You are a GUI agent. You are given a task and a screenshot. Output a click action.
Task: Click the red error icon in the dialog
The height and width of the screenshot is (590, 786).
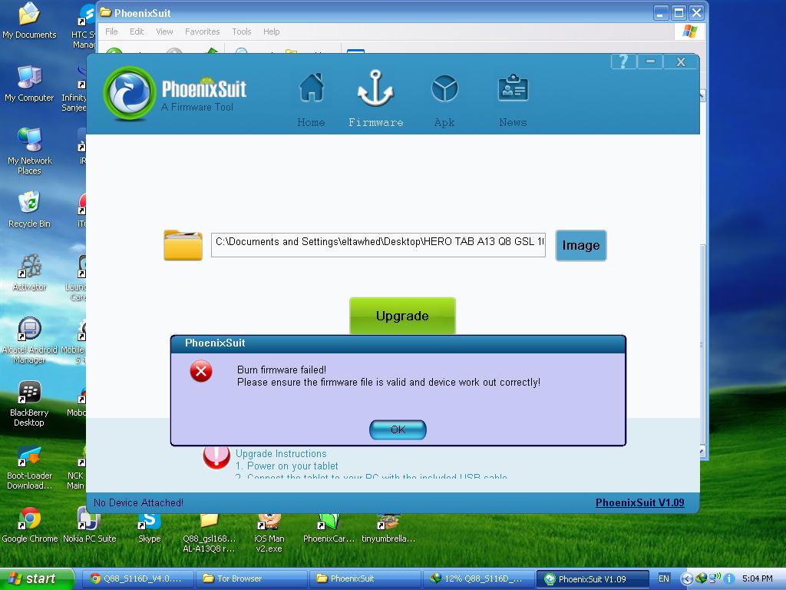pyautogui.click(x=201, y=372)
